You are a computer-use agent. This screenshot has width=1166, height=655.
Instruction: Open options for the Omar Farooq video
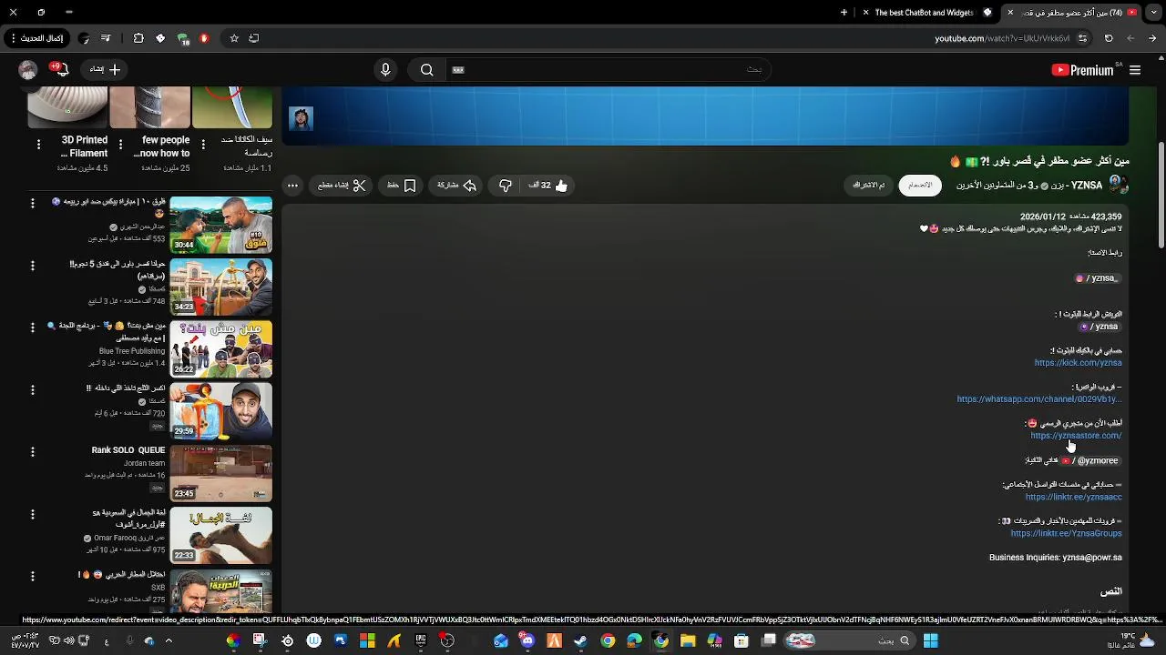click(x=33, y=514)
